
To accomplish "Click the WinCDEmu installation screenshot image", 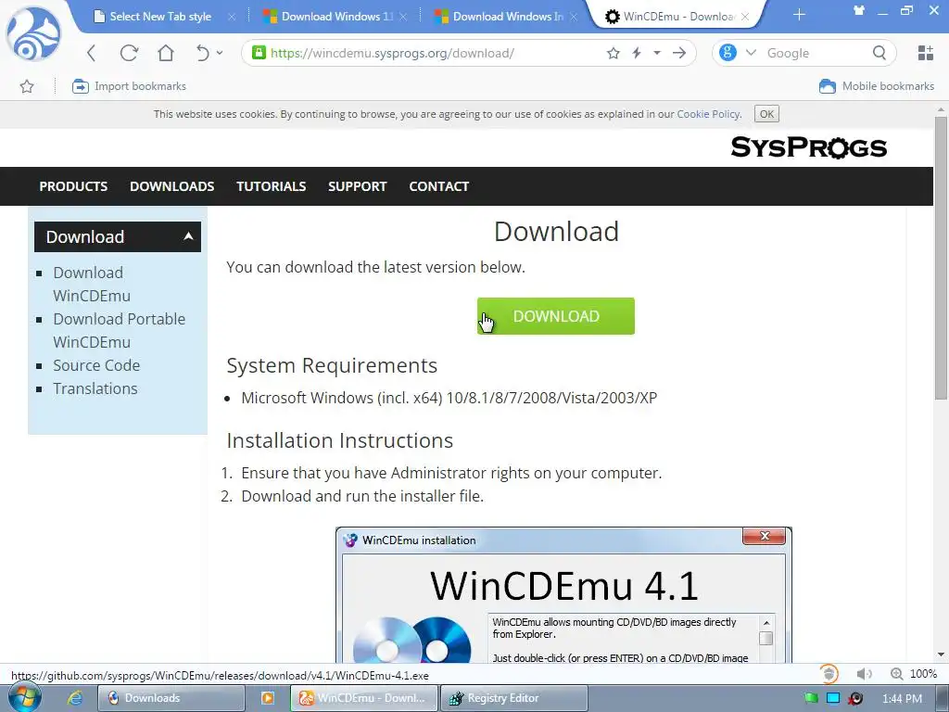I will click(x=563, y=594).
